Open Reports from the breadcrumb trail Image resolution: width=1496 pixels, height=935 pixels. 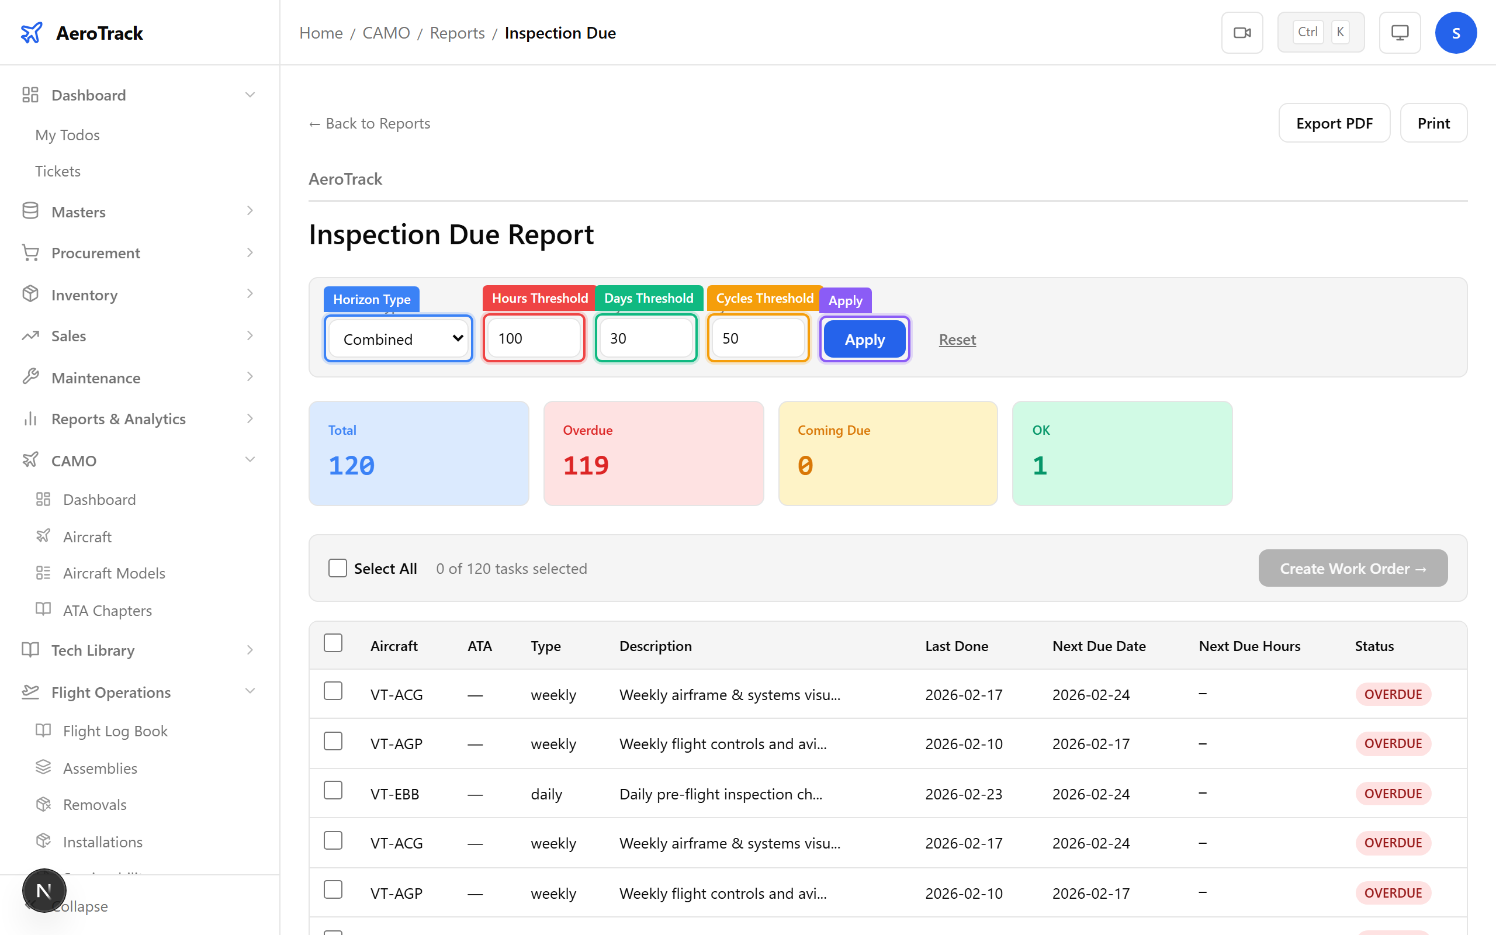[x=457, y=32]
